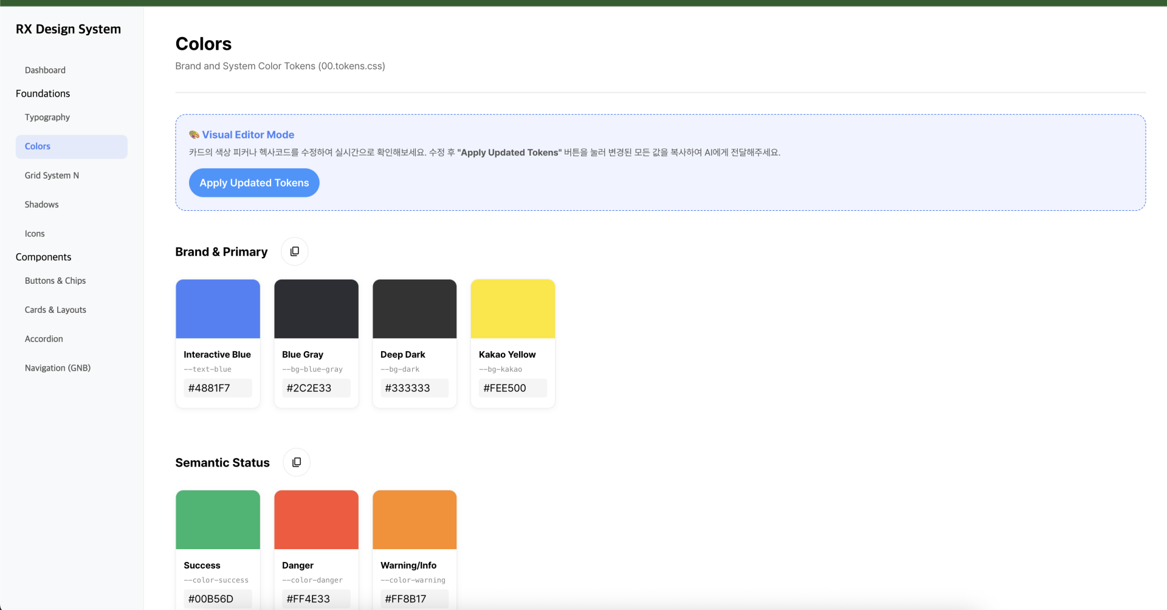Copy the Semantic Status color tokens
The image size is (1167, 610).
[296, 462]
